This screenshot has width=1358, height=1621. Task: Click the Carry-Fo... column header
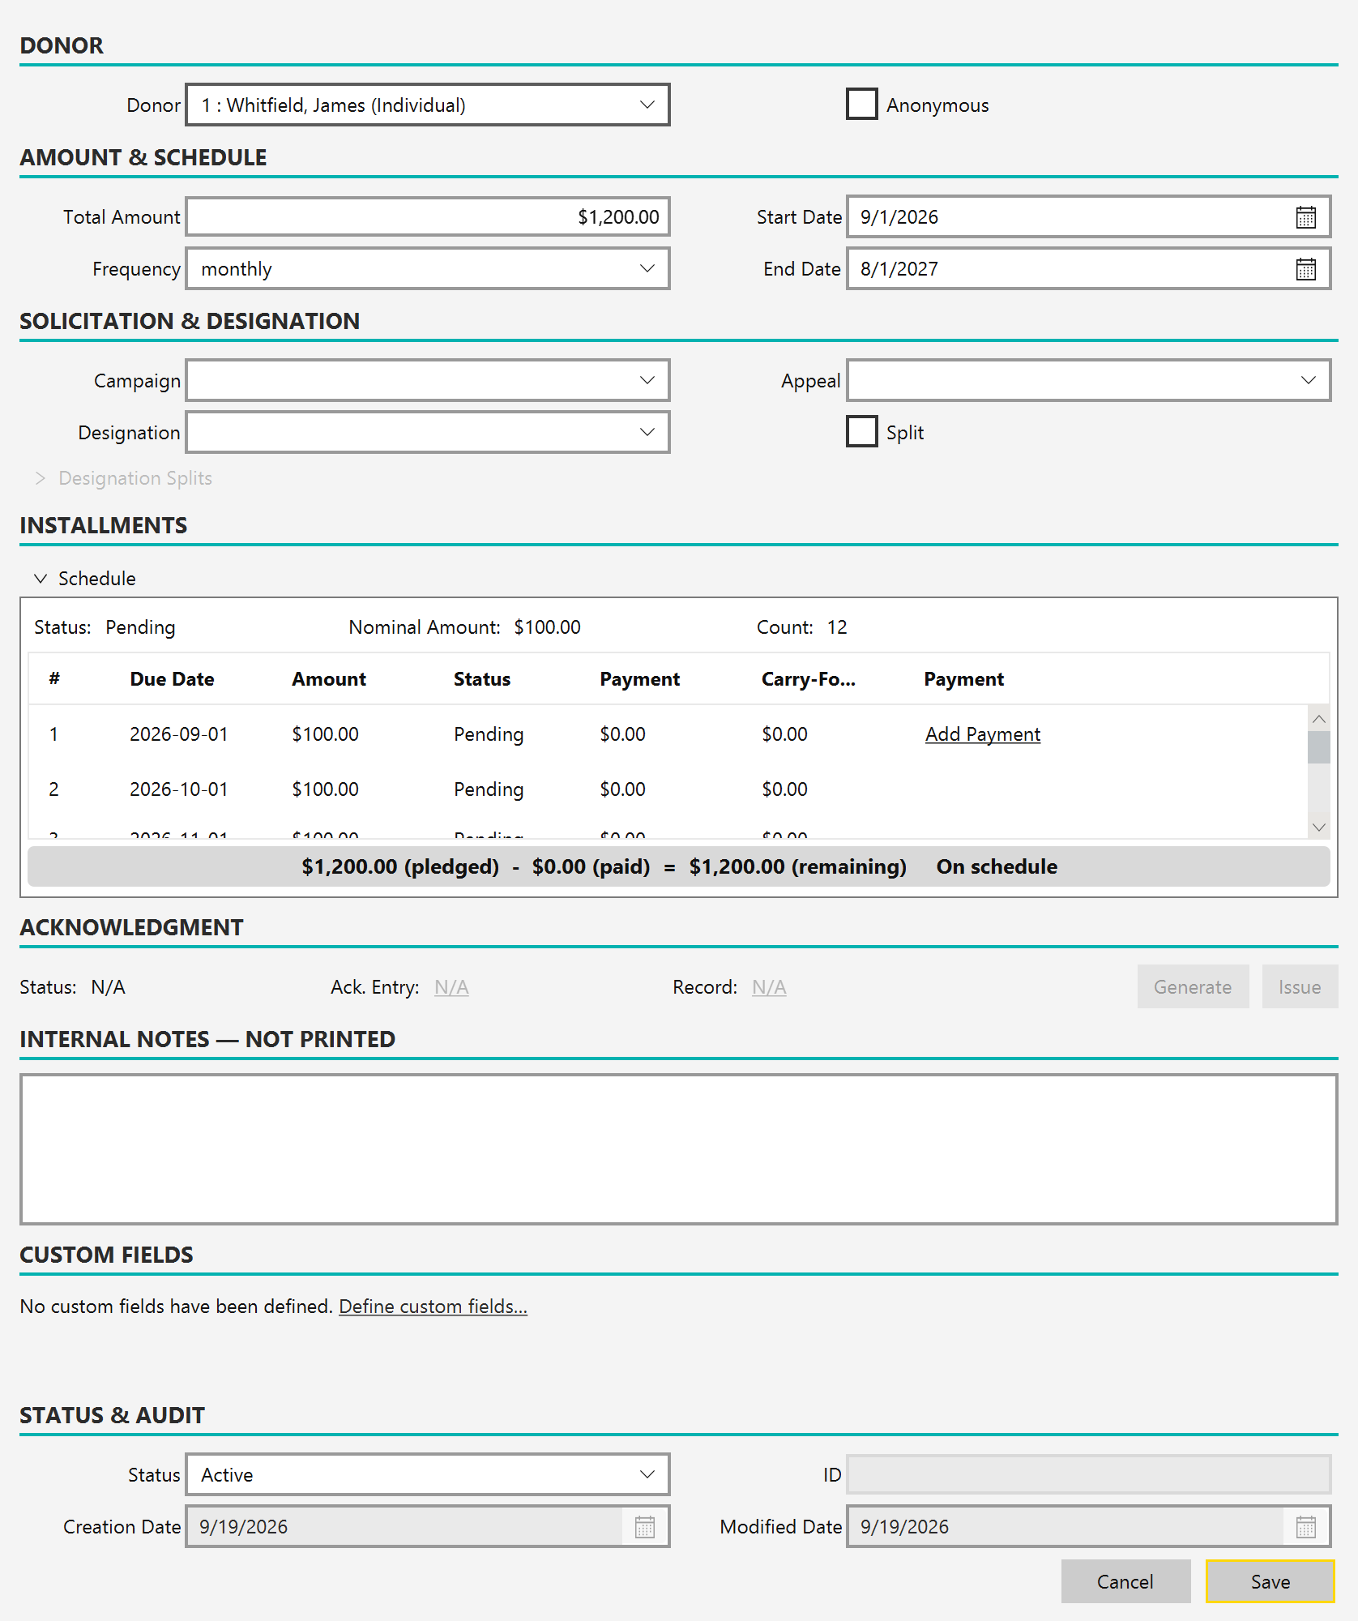click(809, 679)
